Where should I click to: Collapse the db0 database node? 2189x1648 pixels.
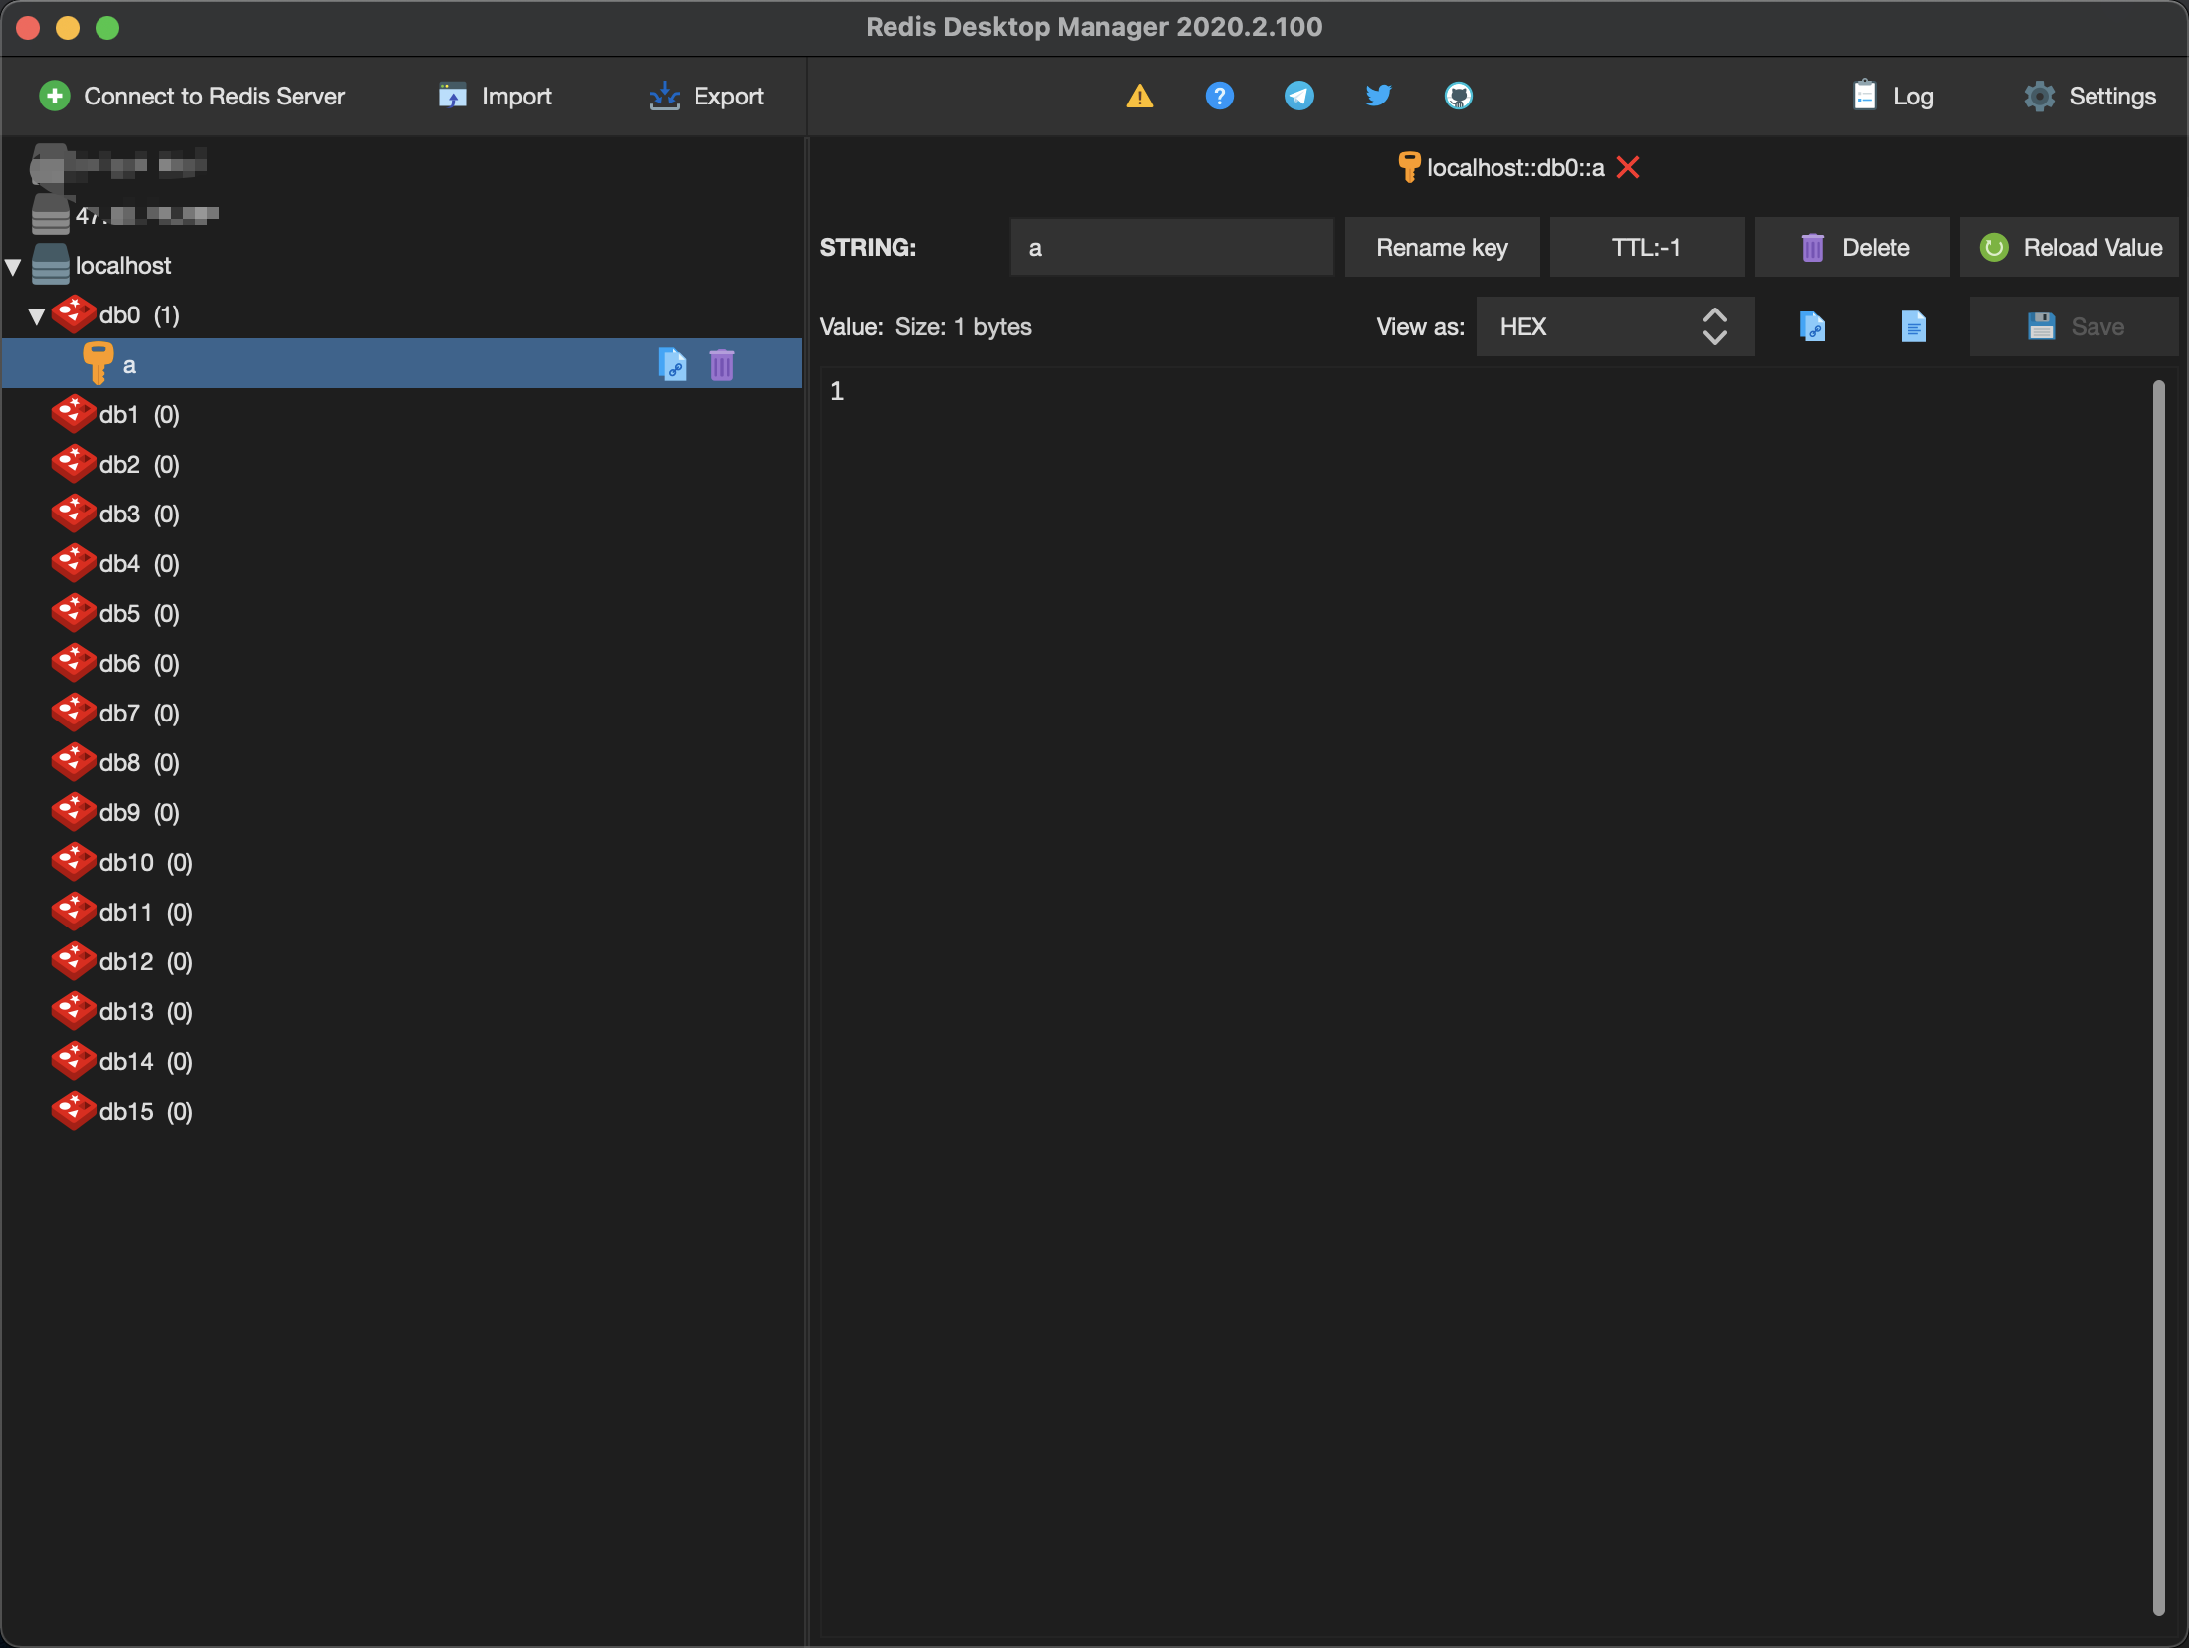coord(37,316)
